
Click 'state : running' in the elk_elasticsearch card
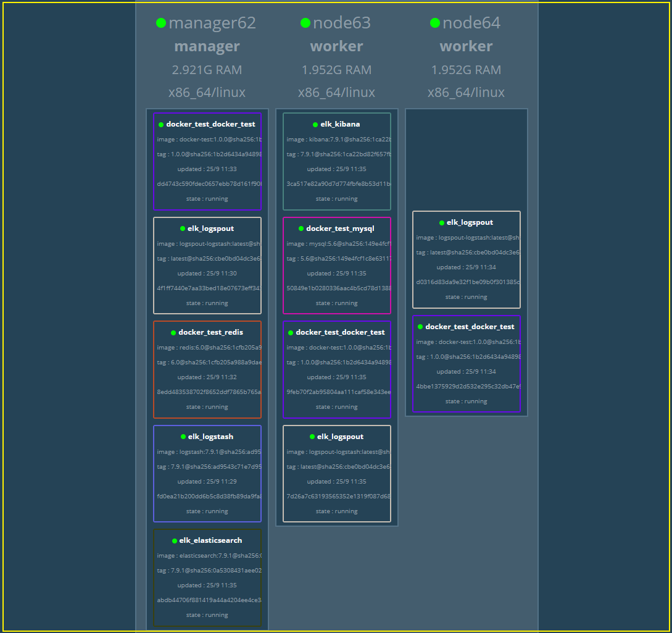click(x=207, y=615)
